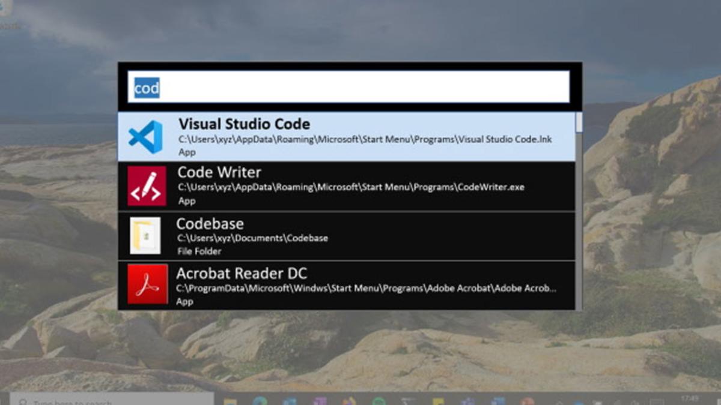Click the Documents\Codebase path text

click(252, 238)
